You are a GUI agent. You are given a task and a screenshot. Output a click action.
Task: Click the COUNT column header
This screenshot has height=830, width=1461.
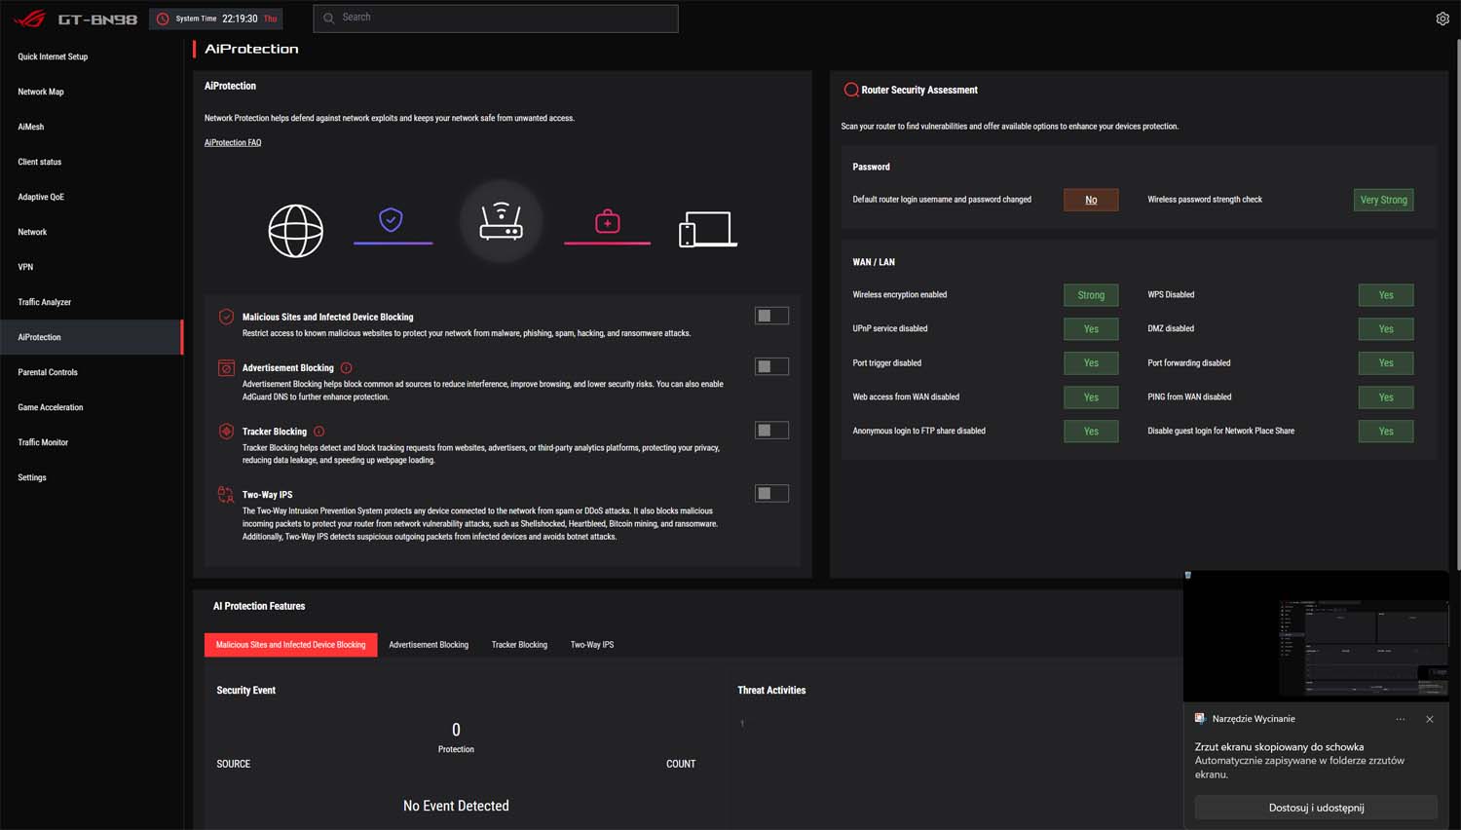tap(681, 764)
